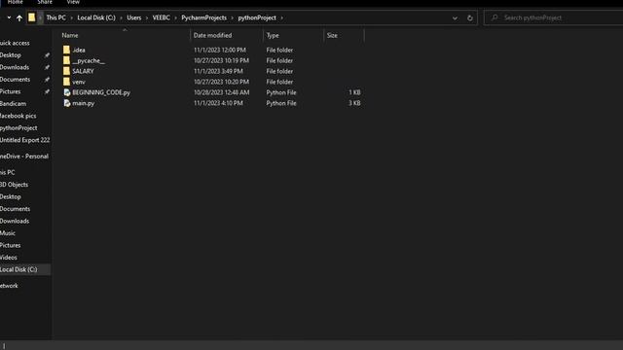The width and height of the screenshot is (623, 350).
Task: Open the .idea folder icon
Action: click(x=66, y=50)
